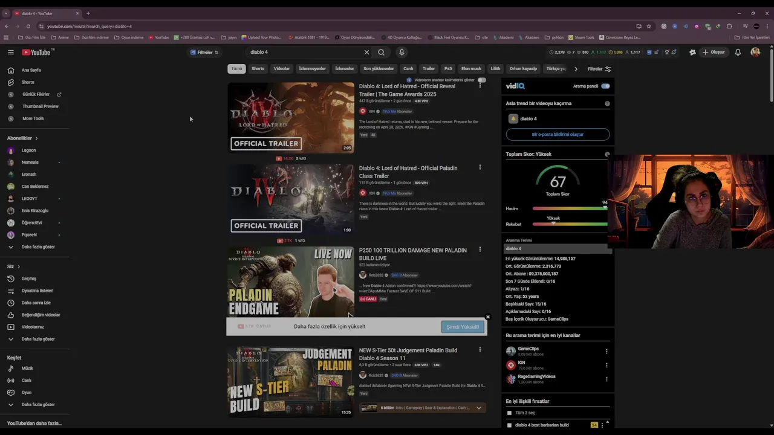Select the İzlenmeyenler filter chip
Viewport: 774px width, 435px height.
313,69
